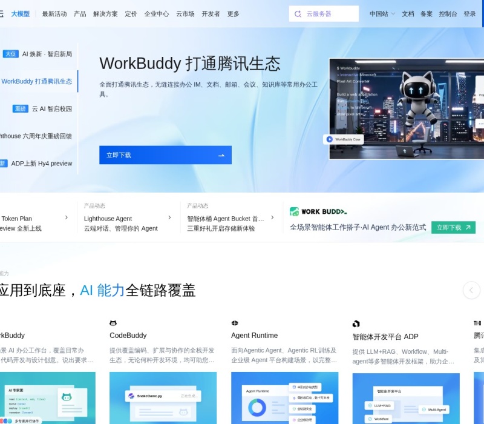The height and width of the screenshot is (424, 484).
Task: Click the 云端对话、管理你的 Agent subtitle
Action: pos(120,228)
